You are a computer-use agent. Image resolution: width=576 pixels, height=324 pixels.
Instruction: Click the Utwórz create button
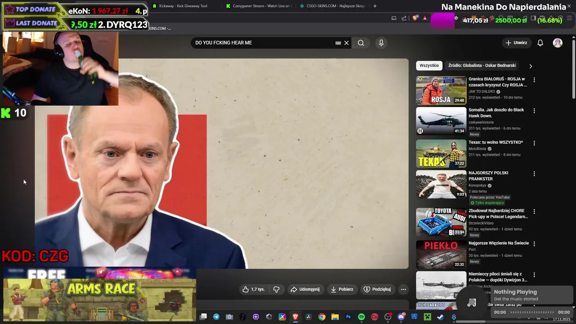click(516, 43)
